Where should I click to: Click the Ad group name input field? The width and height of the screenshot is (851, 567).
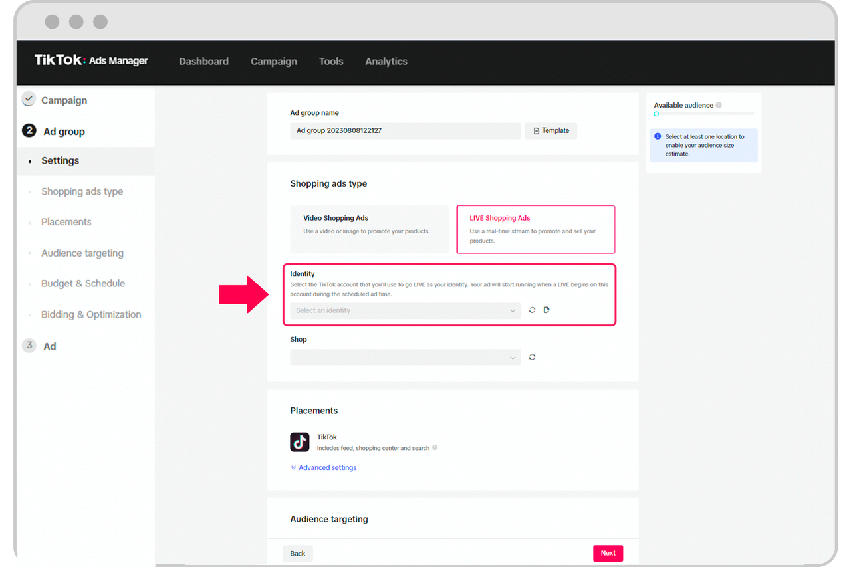[405, 131]
